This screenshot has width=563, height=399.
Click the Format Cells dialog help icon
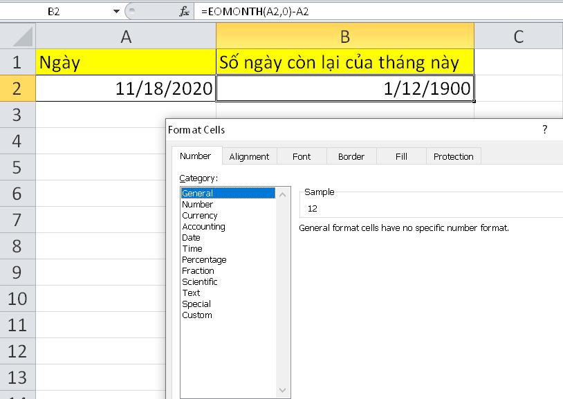click(x=544, y=130)
